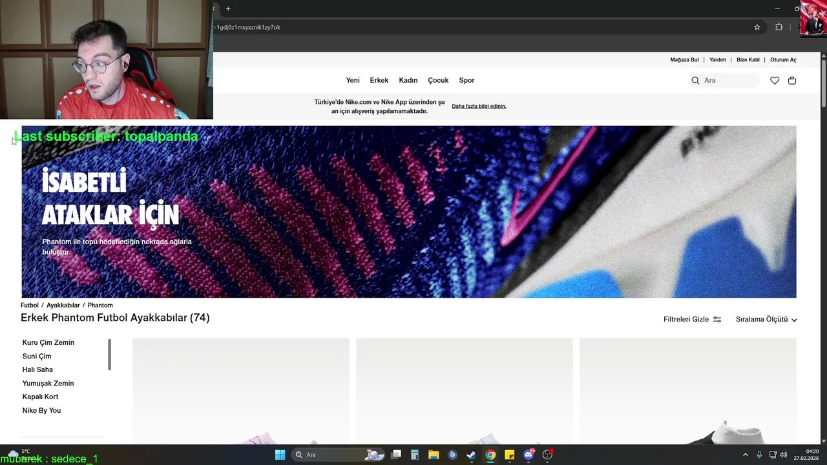Open File Explorer from the taskbar

(x=434, y=455)
